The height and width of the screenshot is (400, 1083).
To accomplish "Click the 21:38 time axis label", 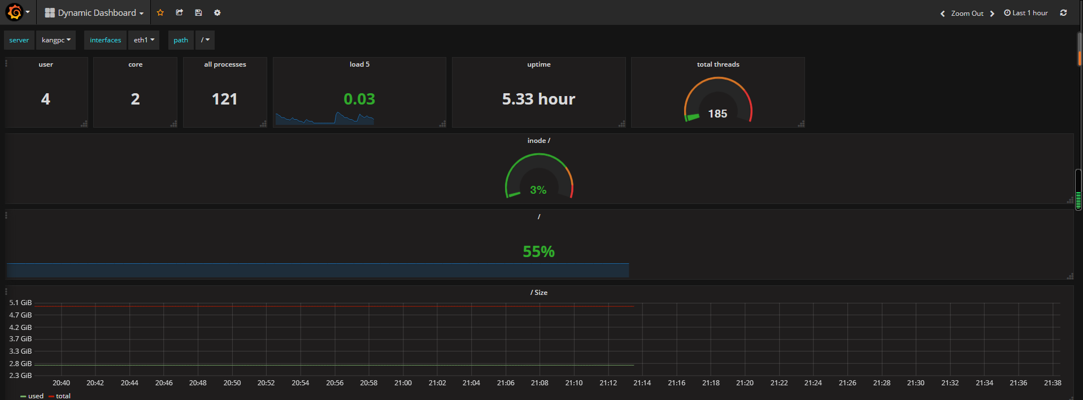I will [1052, 383].
